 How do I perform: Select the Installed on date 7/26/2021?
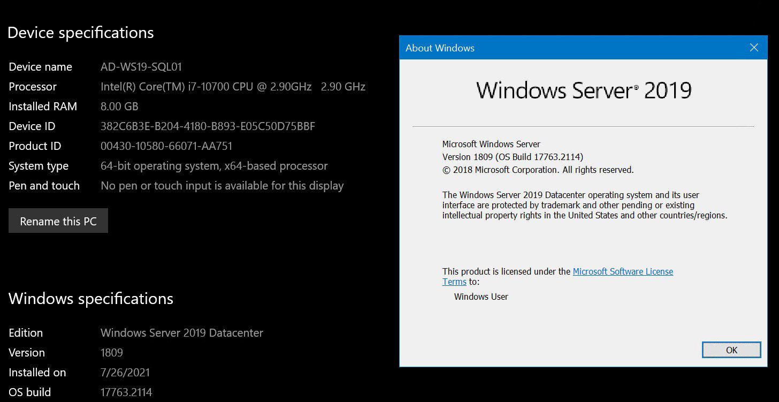point(125,373)
